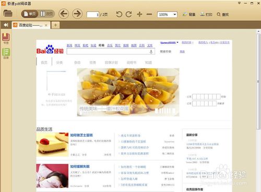The width and height of the screenshot is (261, 192).
Task: Open the 如何做芝士蛋糕 article link
Action: coord(81,135)
